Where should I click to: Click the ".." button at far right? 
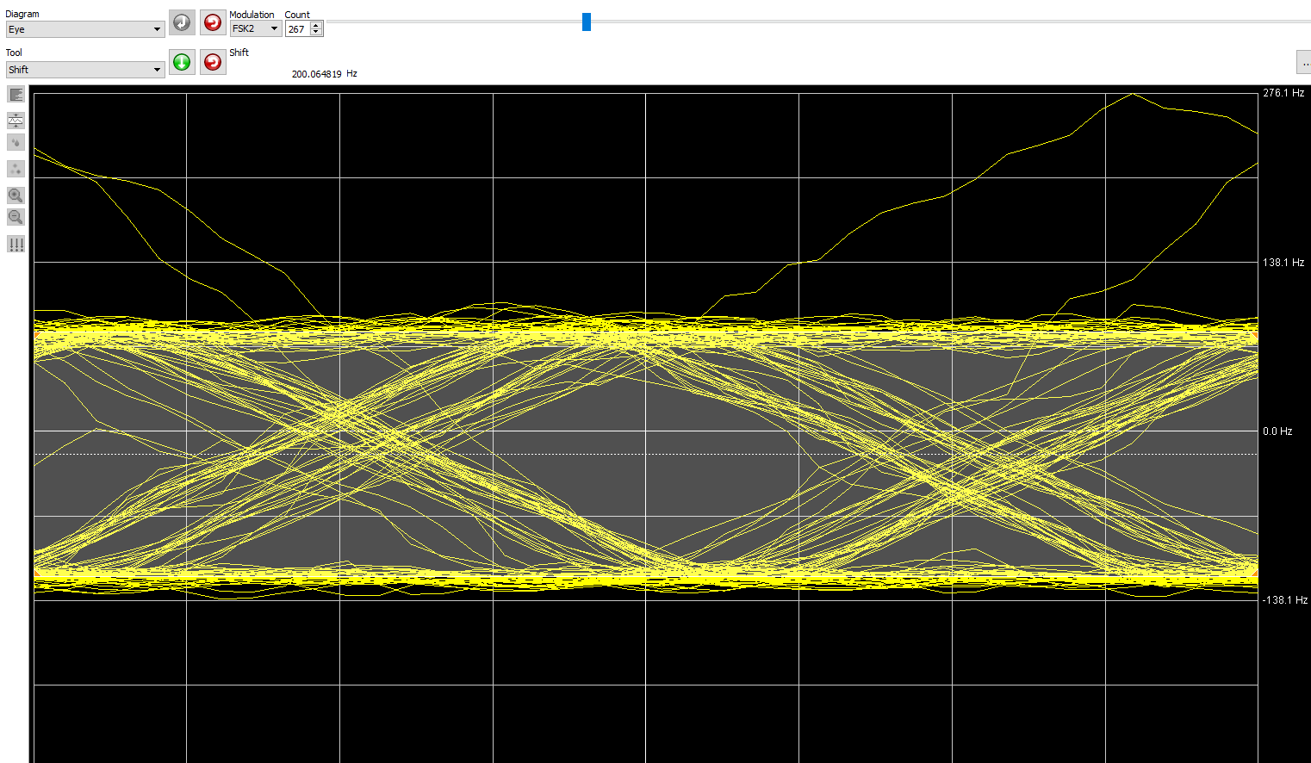click(1304, 62)
